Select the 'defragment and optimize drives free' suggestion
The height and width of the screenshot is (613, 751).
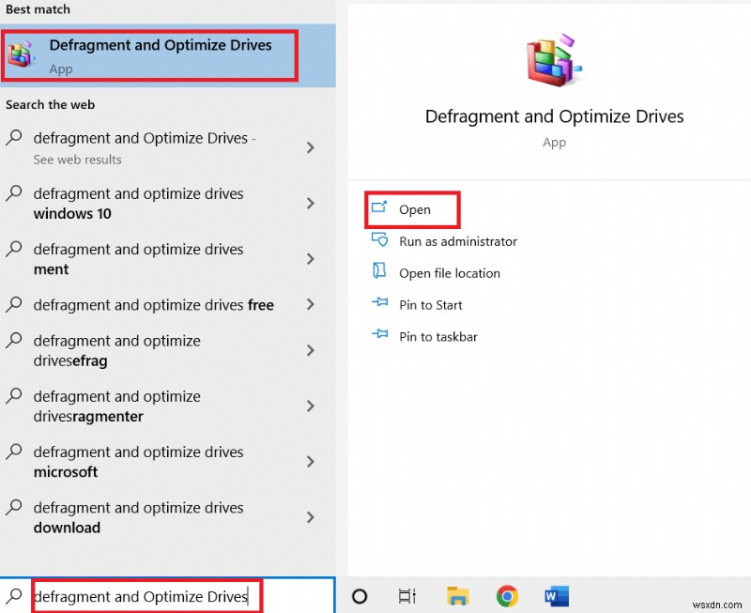tap(168, 304)
